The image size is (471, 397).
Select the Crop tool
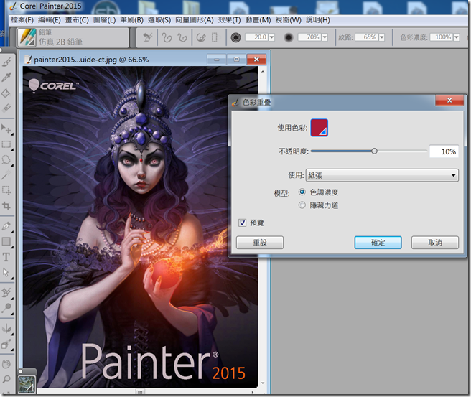tap(6, 206)
